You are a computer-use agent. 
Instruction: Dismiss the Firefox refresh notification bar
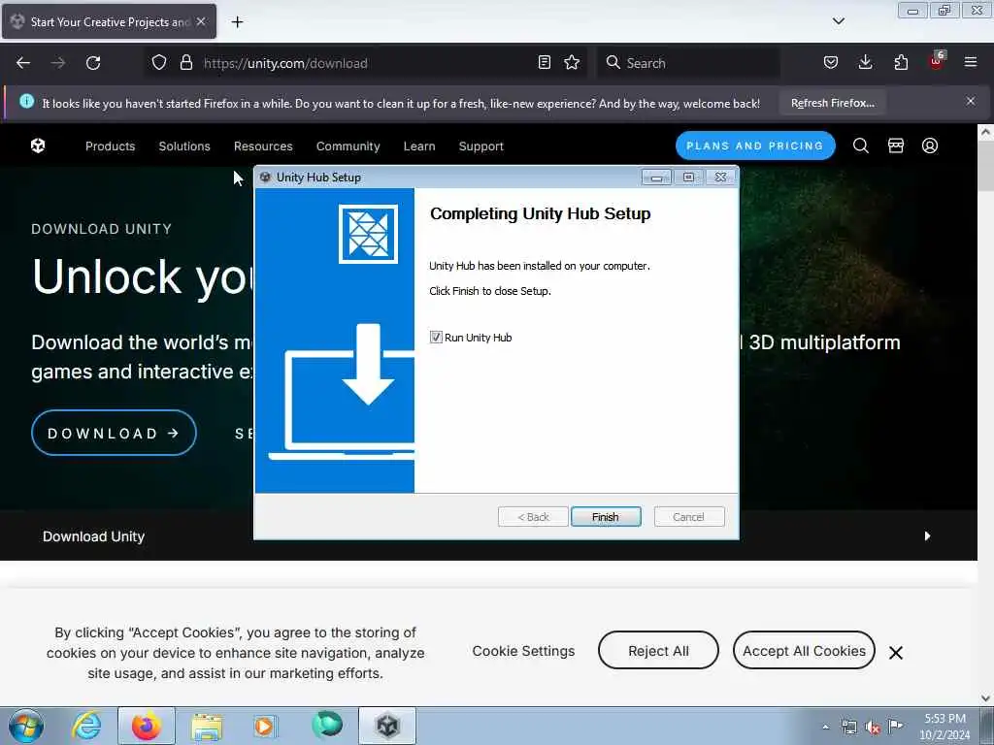coord(970,101)
